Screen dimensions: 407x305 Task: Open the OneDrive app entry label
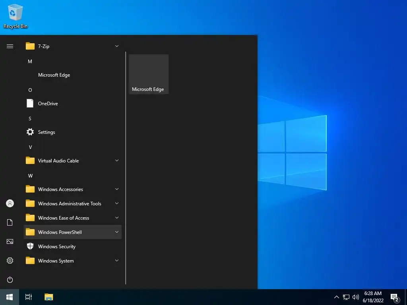[x=48, y=104]
